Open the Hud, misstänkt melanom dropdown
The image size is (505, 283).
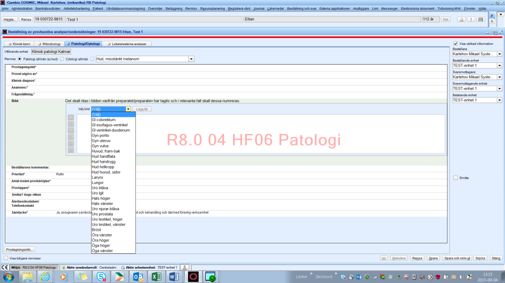pos(191,59)
